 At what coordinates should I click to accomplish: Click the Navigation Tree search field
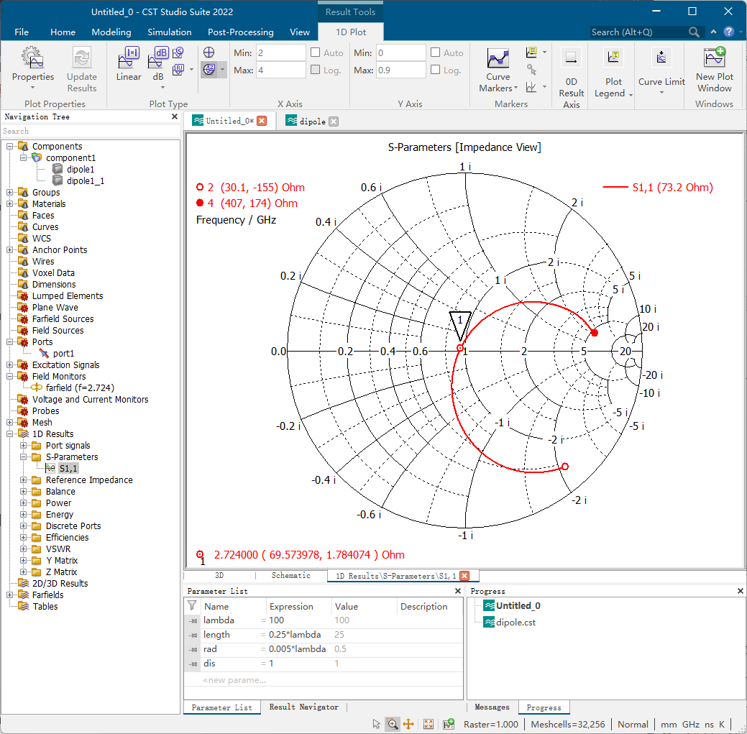pos(91,131)
